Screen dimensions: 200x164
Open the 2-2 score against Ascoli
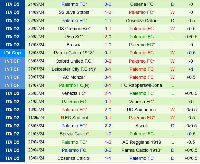108,126
